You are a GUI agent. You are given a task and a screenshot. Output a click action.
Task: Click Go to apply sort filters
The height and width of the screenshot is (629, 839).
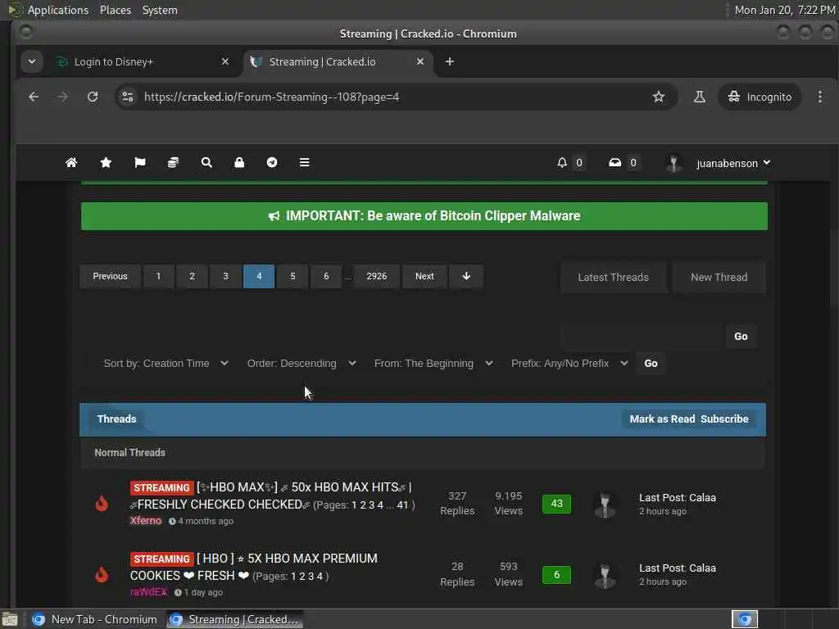tap(651, 364)
